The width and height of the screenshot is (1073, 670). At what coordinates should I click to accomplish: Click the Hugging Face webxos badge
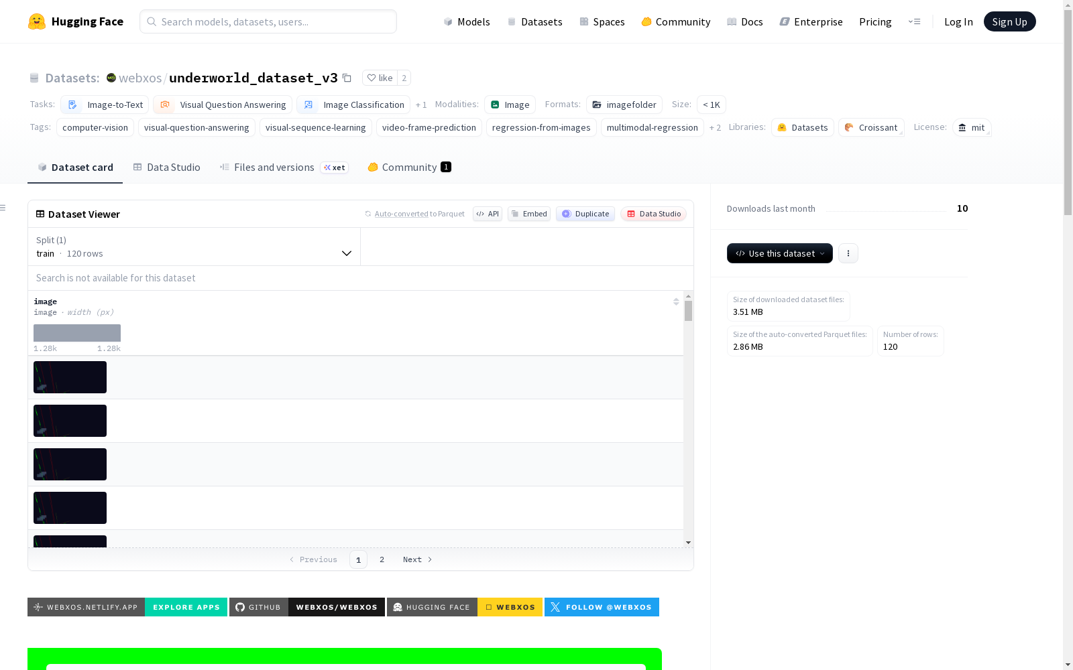pos(465,607)
